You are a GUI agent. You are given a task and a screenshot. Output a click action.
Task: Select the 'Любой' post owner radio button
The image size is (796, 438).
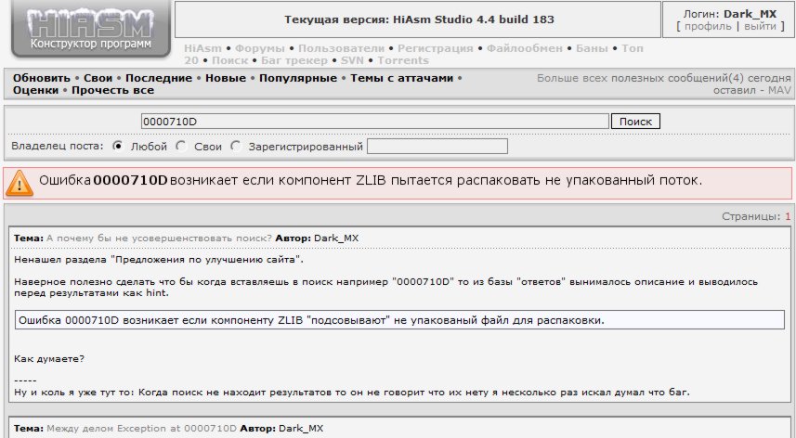118,146
